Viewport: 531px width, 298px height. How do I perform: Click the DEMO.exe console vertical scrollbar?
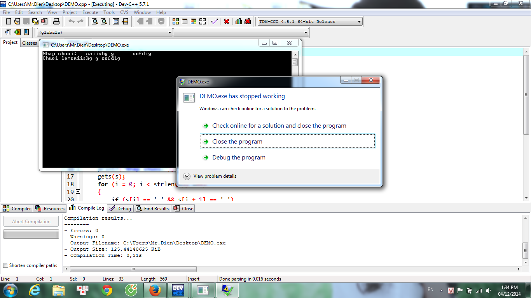(295, 109)
